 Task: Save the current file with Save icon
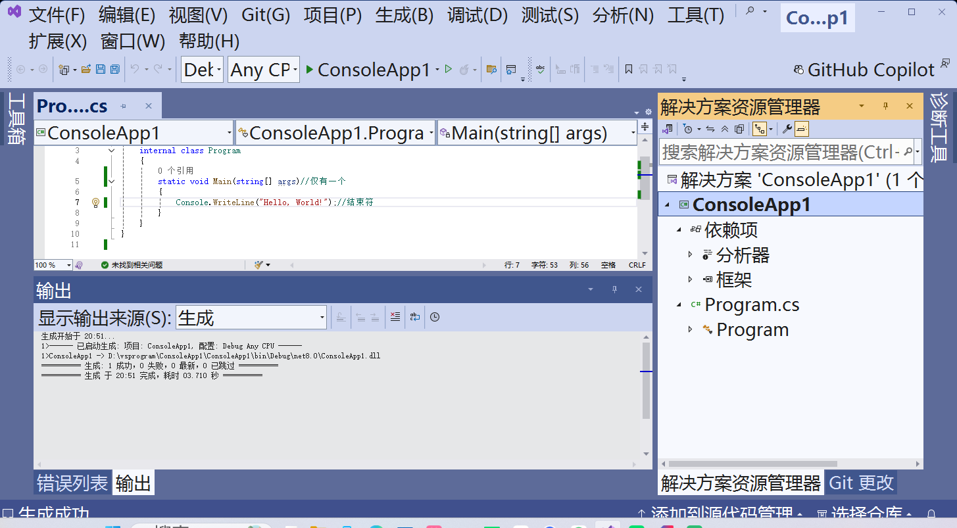101,69
